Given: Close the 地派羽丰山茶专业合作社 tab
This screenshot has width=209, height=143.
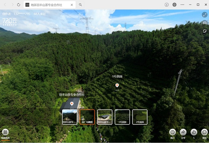Looking at the screenshot, I should (x=72, y=5).
